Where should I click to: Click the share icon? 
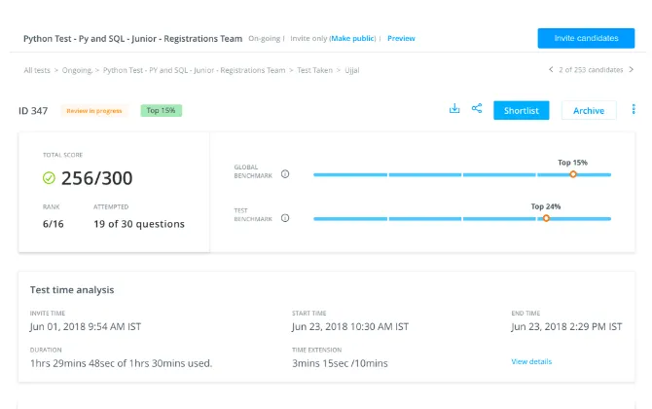[477, 109]
